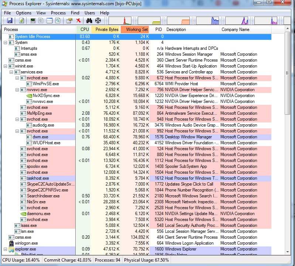Image resolution: width=295 pixels, height=266 pixels.
Task: Click the commit history mini graph with yellow-green fill
Action: pyautogui.click(x=149, y=21)
